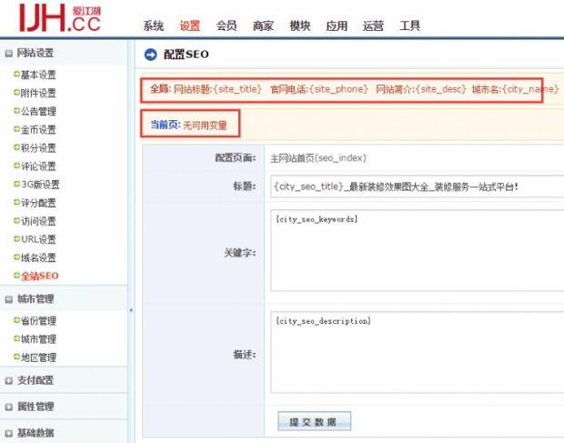This screenshot has width=564, height=443.
Task: Open 公告管理 in the sidebar
Action: pos(38,112)
